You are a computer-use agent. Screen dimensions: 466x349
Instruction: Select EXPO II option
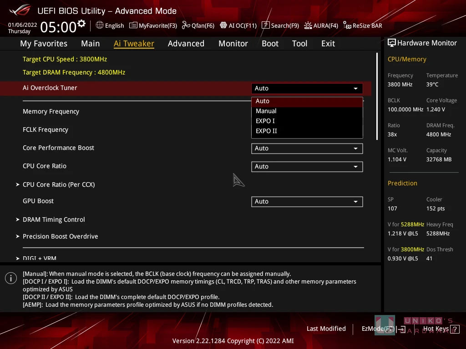click(307, 131)
